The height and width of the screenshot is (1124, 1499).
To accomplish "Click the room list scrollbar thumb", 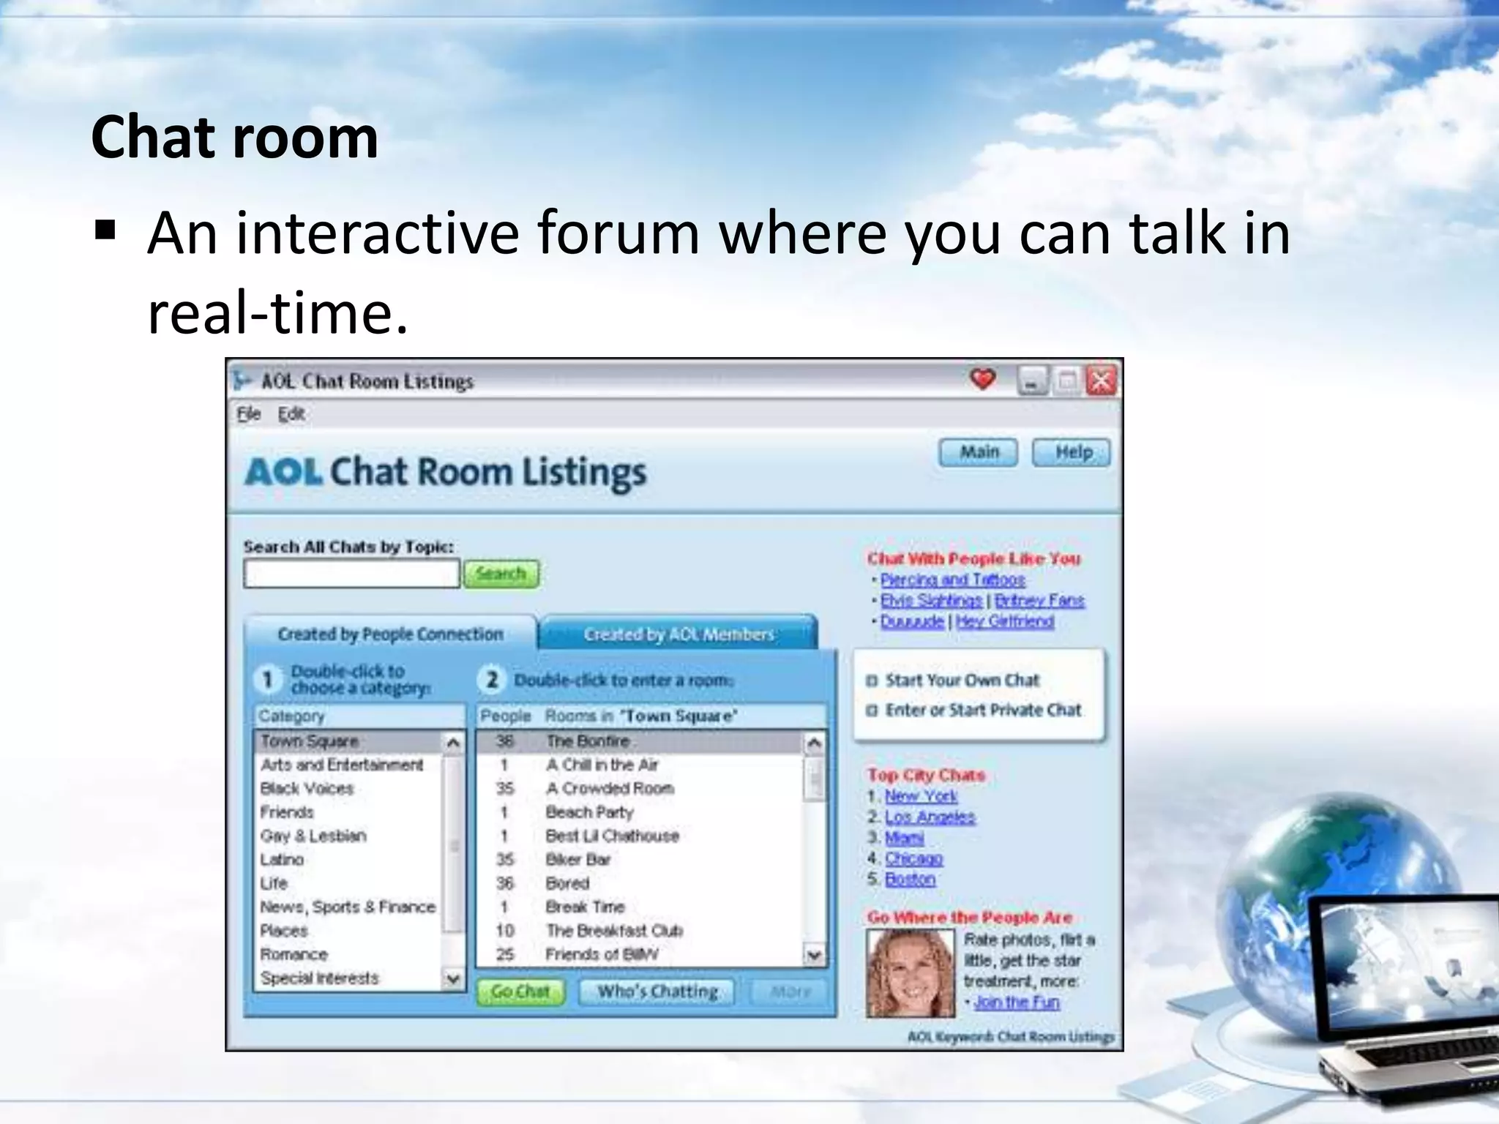I will [x=814, y=779].
